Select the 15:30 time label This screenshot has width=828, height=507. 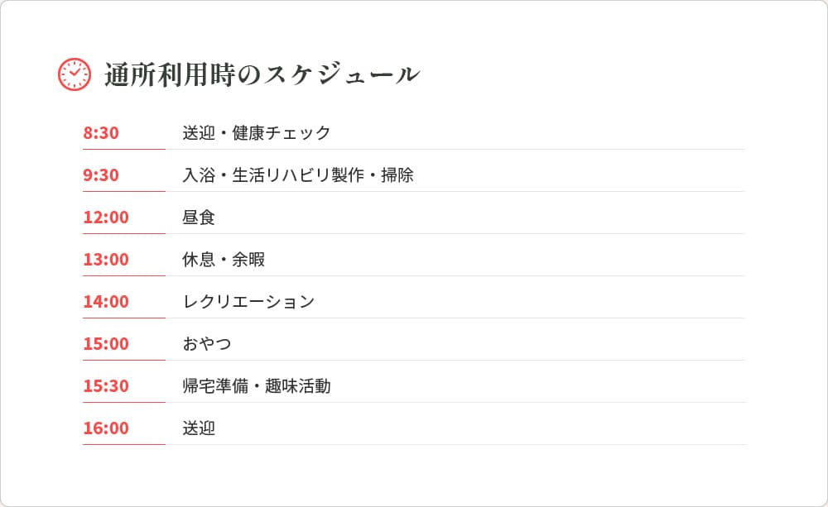pos(106,386)
